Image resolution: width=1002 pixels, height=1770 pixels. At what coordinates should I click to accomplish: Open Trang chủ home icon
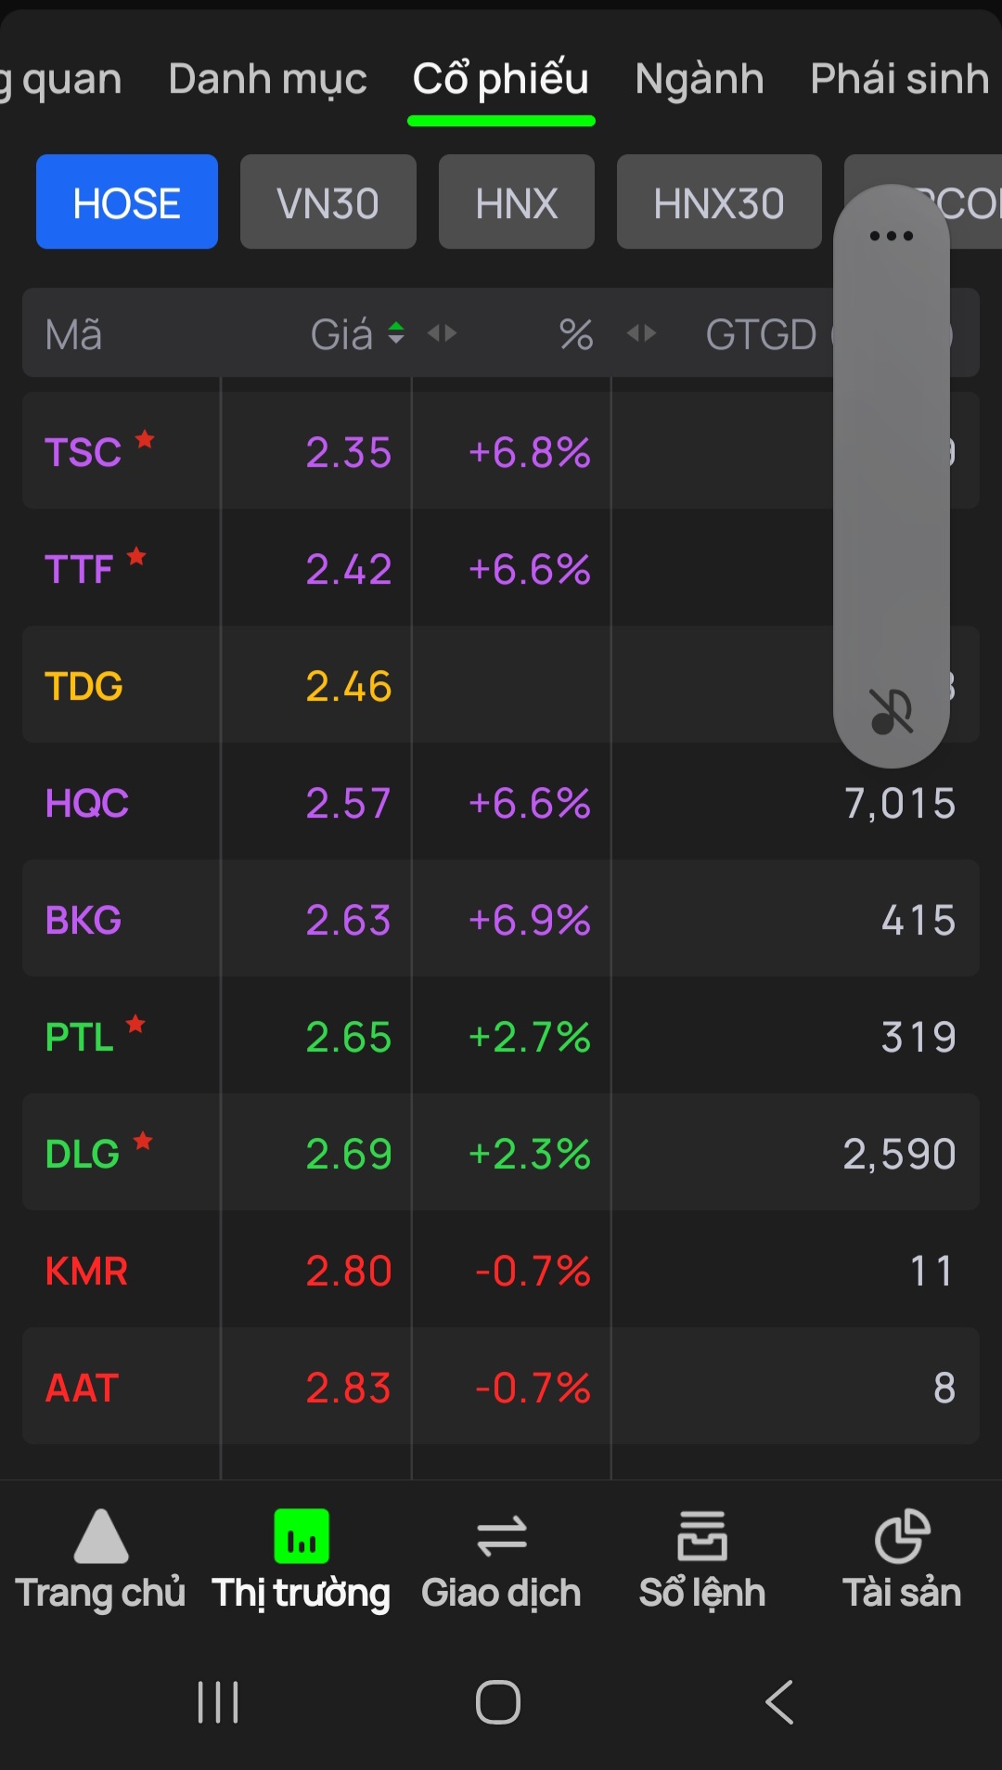pos(100,1536)
